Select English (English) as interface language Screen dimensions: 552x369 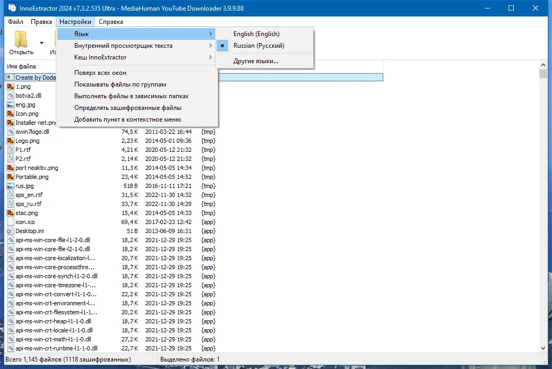click(x=257, y=33)
